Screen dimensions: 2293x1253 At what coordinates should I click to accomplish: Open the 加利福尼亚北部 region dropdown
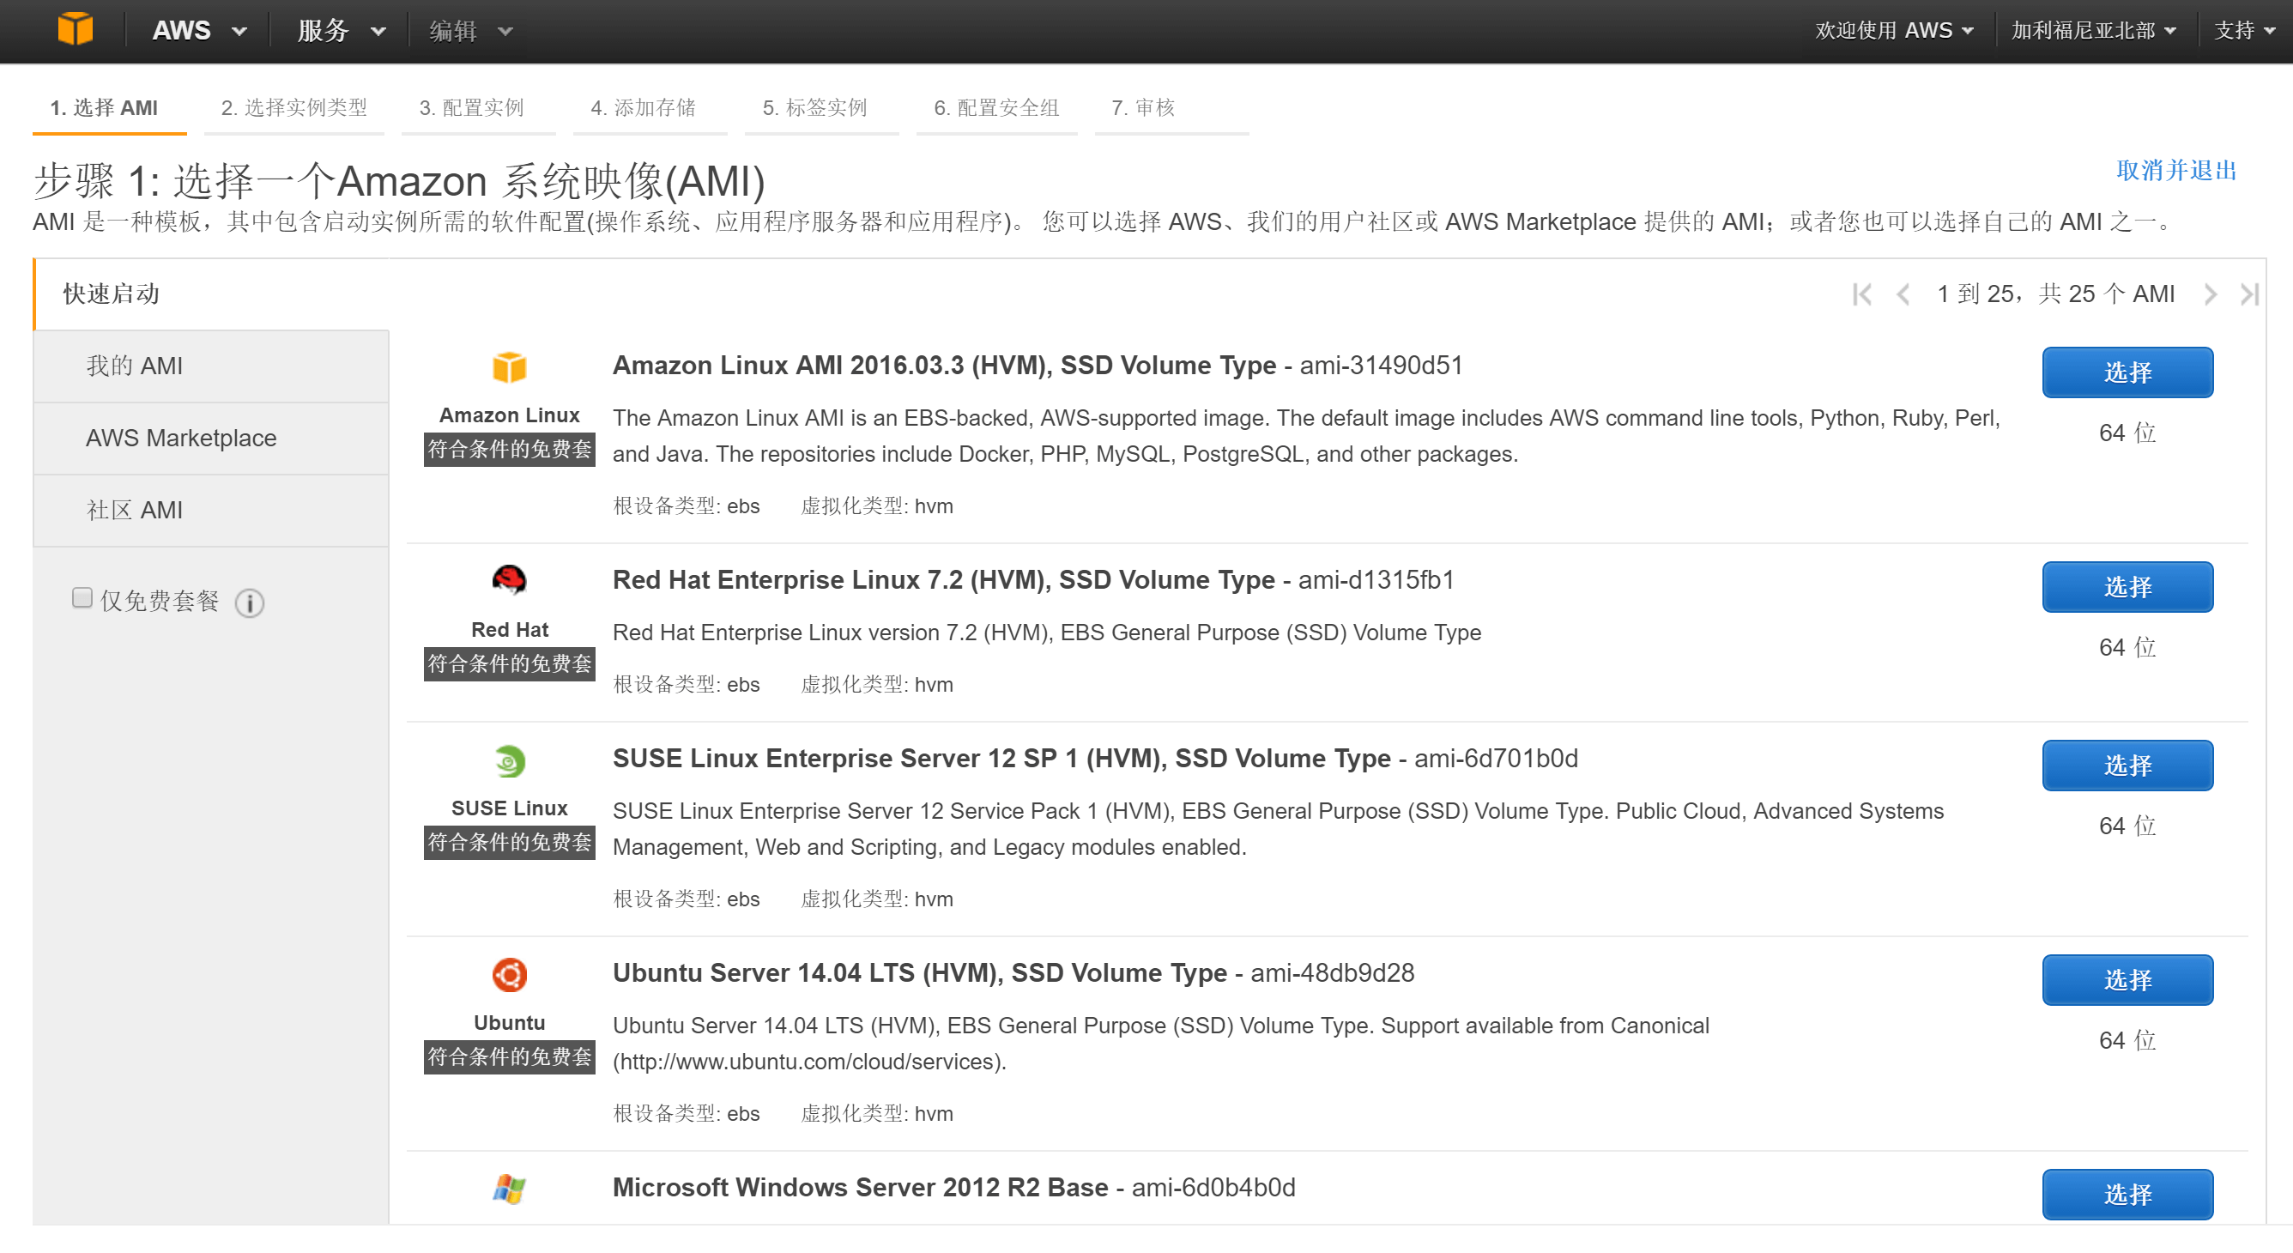(2093, 31)
